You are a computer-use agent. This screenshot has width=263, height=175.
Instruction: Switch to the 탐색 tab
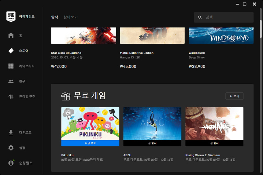coord(55,17)
